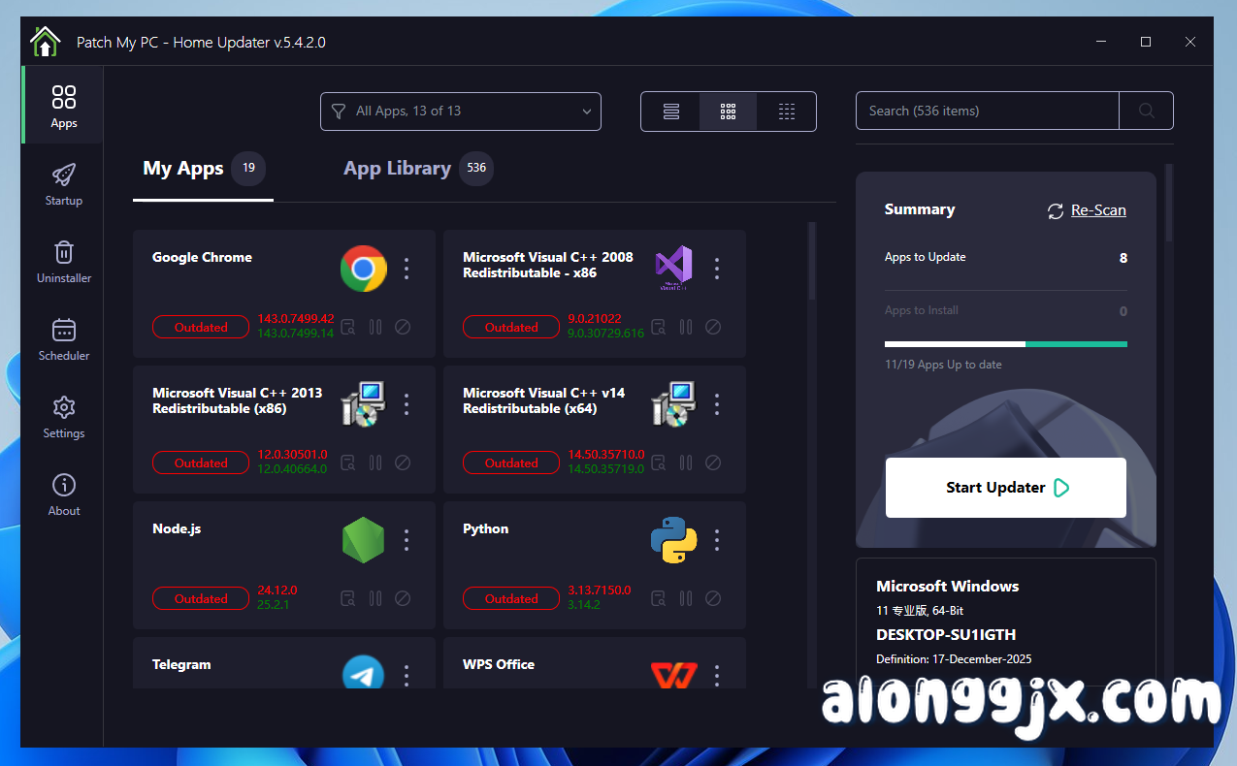Open Google Chrome's three-dot options menu
1237x766 pixels.
pyautogui.click(x=407, y=269)
